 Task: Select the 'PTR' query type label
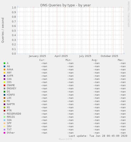(9, 111)
